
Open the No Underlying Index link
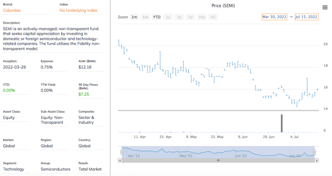[x=78, y=10]
